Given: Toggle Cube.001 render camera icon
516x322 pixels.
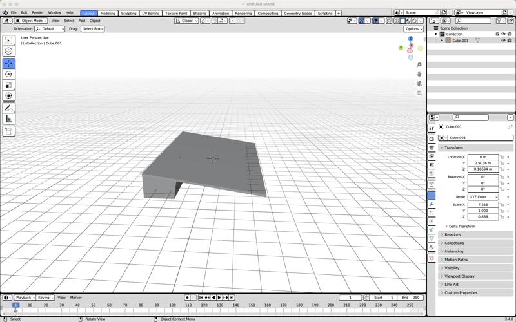Looking at the screenshot, I should [x=510, y=41].
